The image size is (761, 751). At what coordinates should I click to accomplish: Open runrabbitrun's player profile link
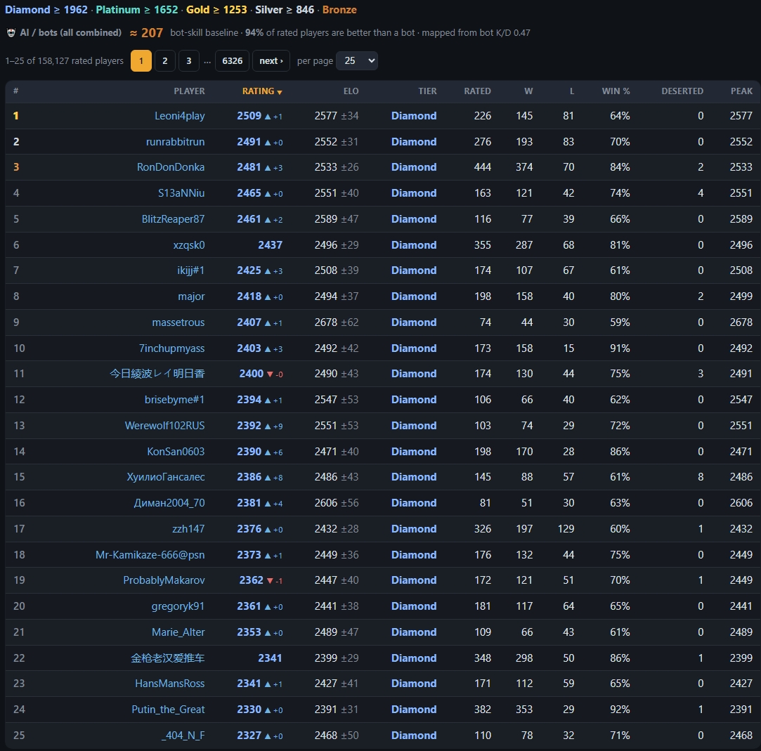[175, 142]
